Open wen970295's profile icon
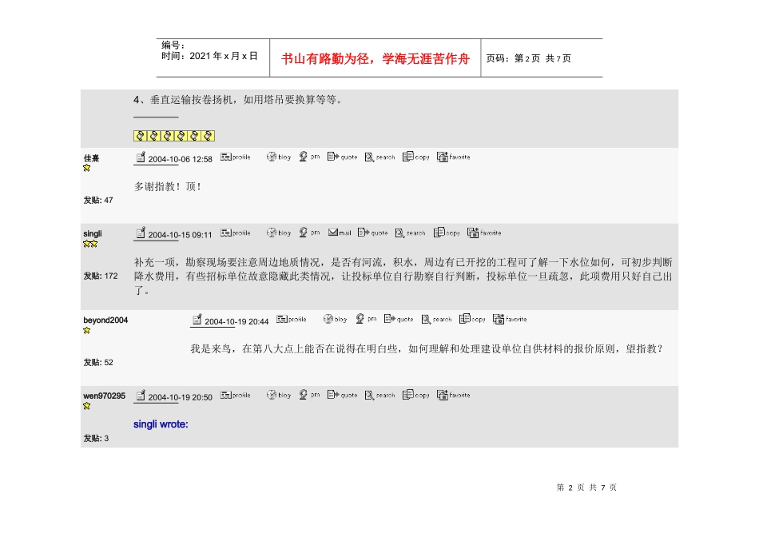 (x=235, y=395)
